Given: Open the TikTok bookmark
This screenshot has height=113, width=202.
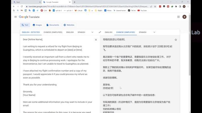Looking at the screenshot, I should coord(132,10).
